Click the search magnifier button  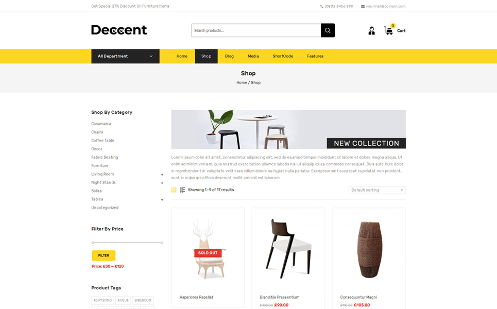pos(328,30)
